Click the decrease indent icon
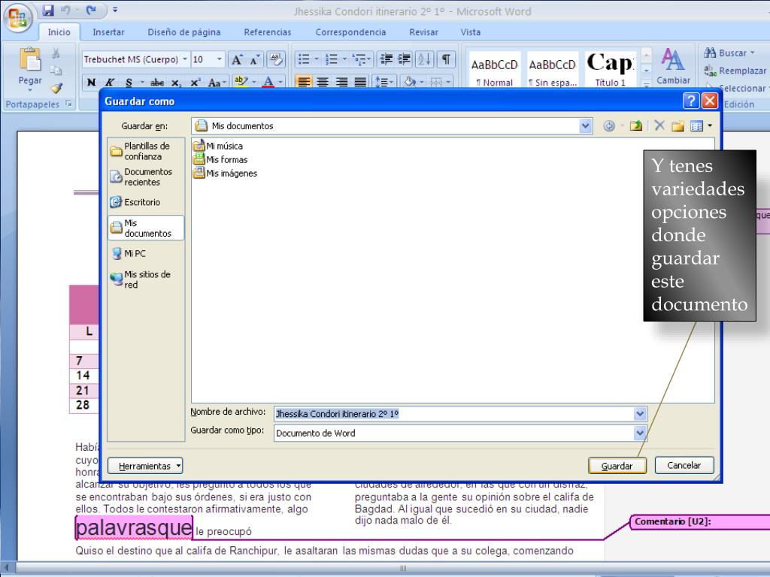This screenshot has height=577, width=770. [x=387, y=59]
